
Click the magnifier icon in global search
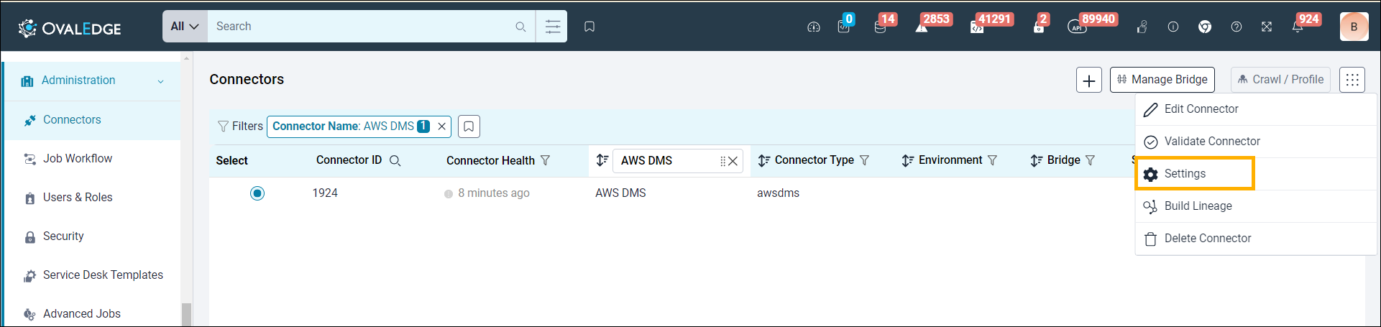[520, 27]
